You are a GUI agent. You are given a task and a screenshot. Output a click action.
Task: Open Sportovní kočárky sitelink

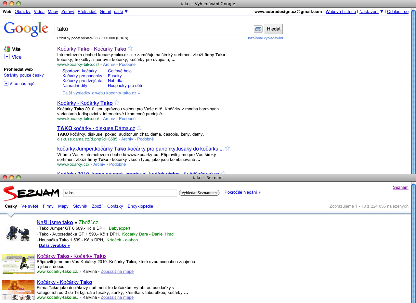pyautogui.click(x=80, y=71)
